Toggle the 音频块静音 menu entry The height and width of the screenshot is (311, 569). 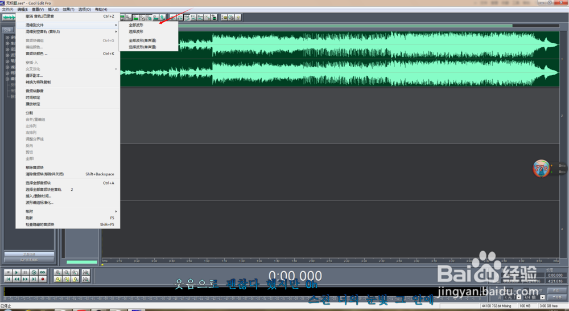68,91
